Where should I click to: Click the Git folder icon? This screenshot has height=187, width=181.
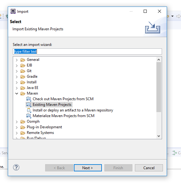(x=23, y=71)
